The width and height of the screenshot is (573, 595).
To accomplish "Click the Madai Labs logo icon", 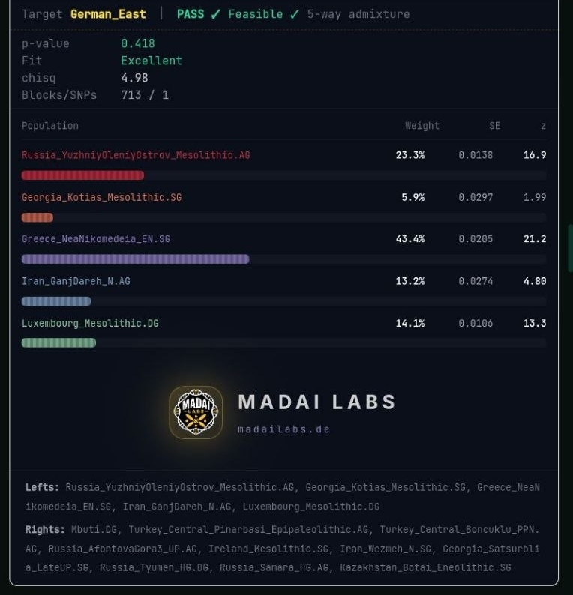I will pos(196,412).
